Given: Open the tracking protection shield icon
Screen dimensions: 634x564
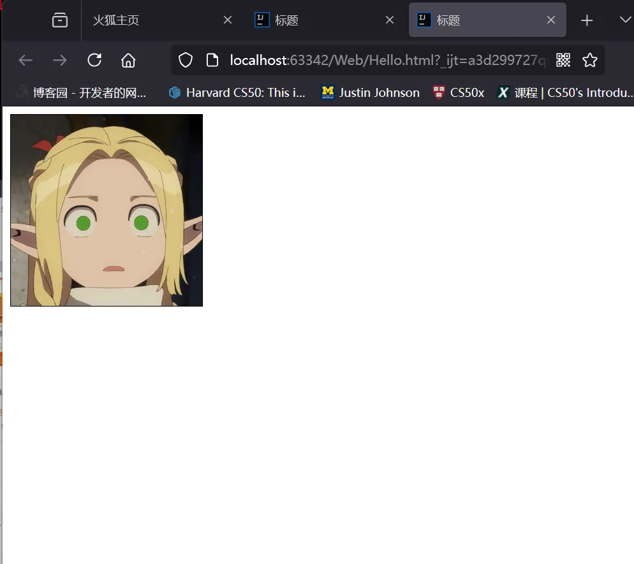Looking at the screenshot, I should pyautogui.click(x=185, y=61).
